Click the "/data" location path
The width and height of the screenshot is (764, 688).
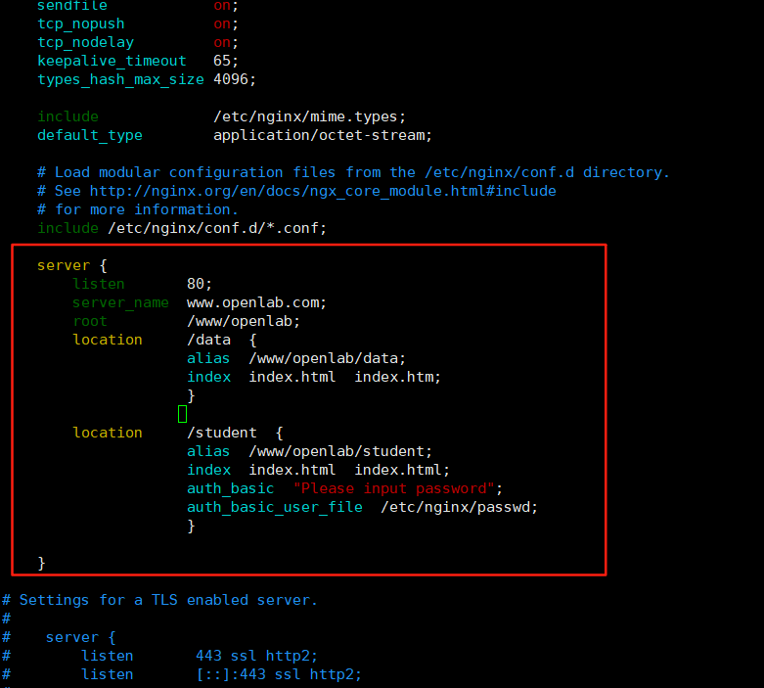(208, 340)
